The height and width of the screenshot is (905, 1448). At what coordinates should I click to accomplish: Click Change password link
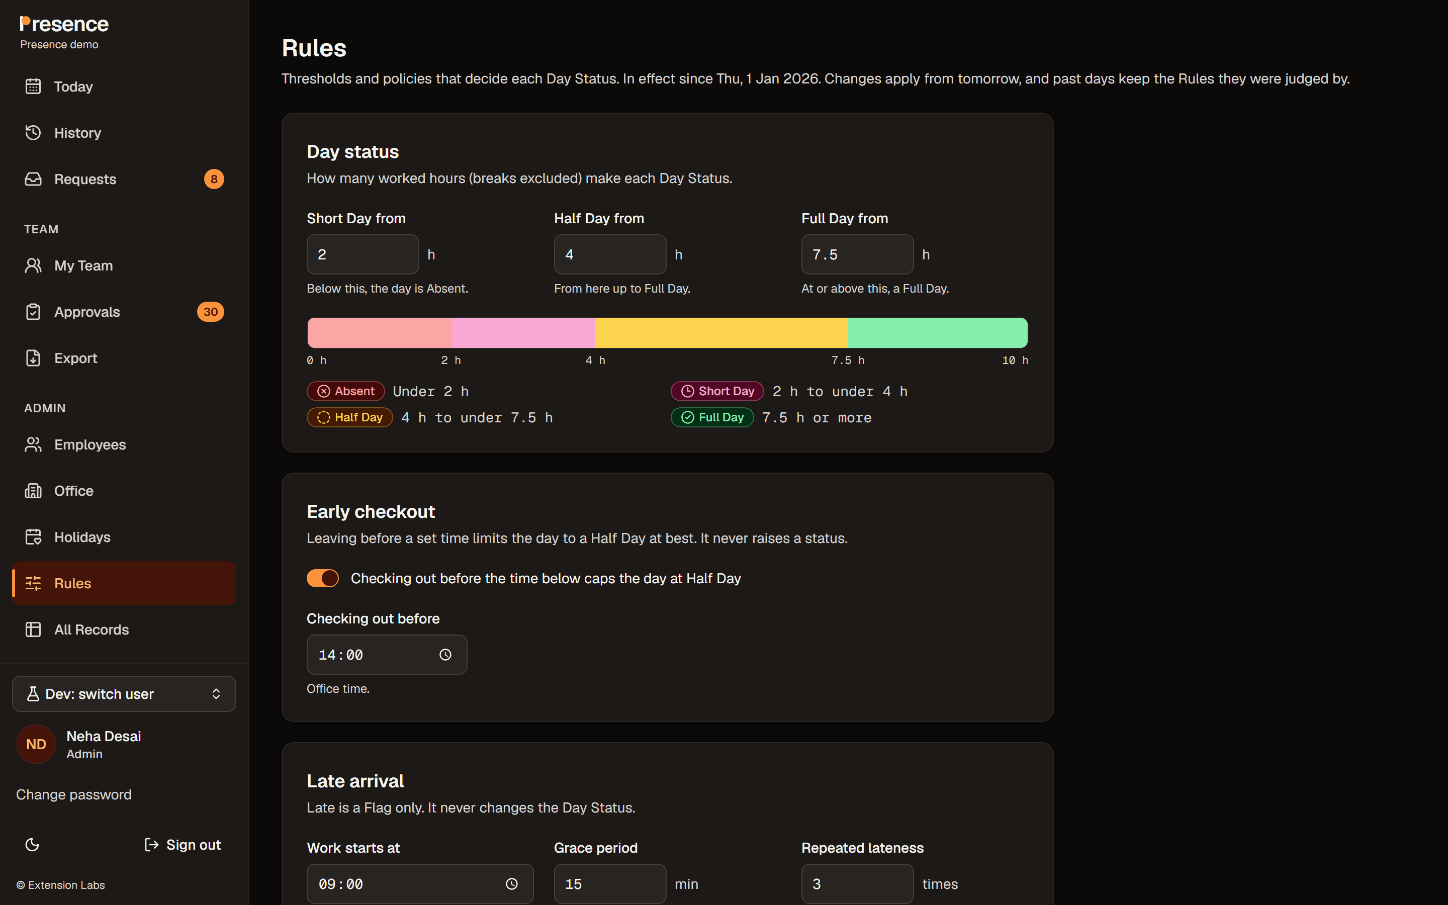pos(73,794)
